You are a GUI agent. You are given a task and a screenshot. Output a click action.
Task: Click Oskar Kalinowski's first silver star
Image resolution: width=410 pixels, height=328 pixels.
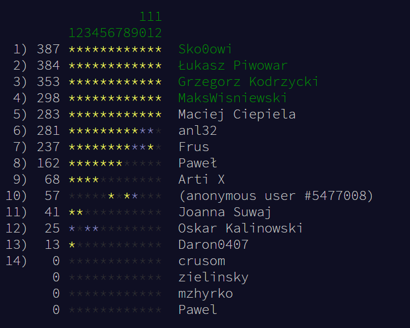pos(72,229)
